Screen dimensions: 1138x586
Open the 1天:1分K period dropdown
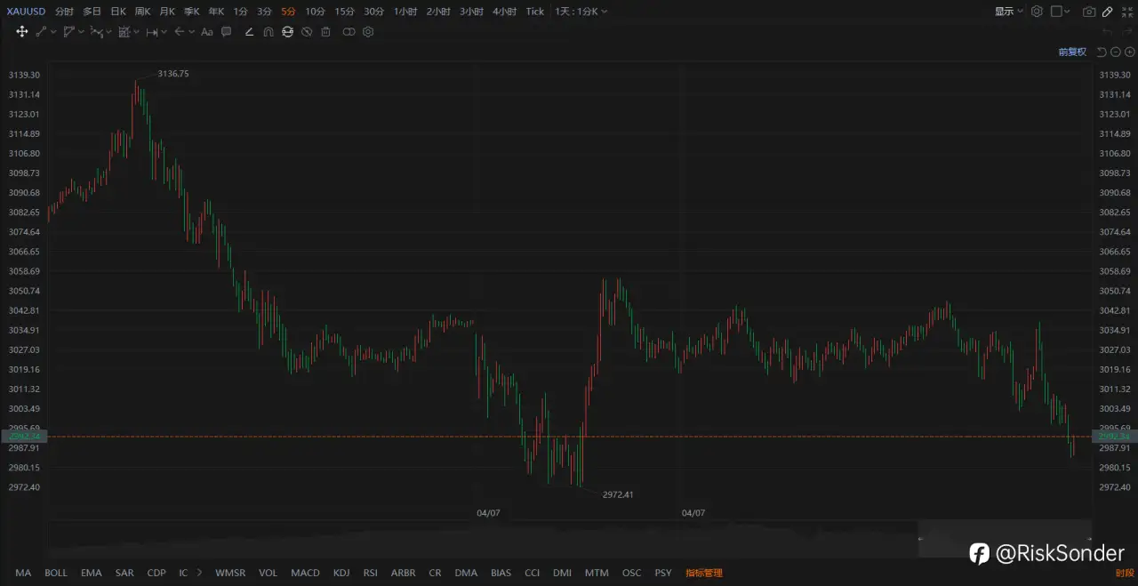(581, 12)
